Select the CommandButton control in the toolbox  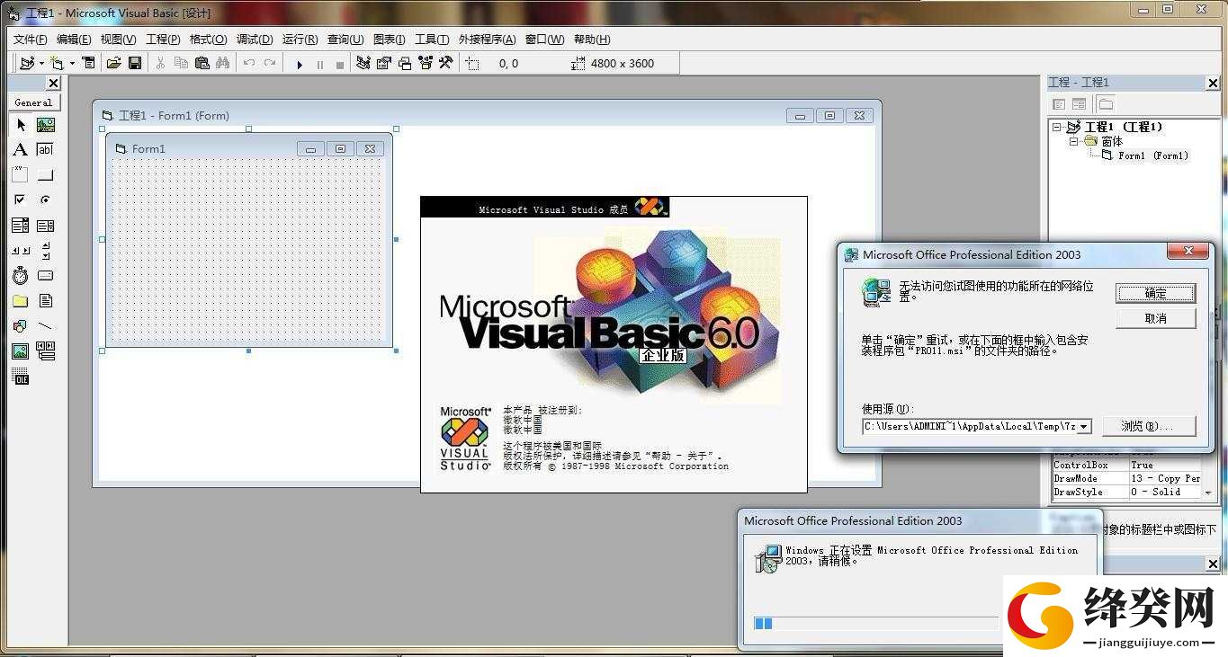[45, 175]
